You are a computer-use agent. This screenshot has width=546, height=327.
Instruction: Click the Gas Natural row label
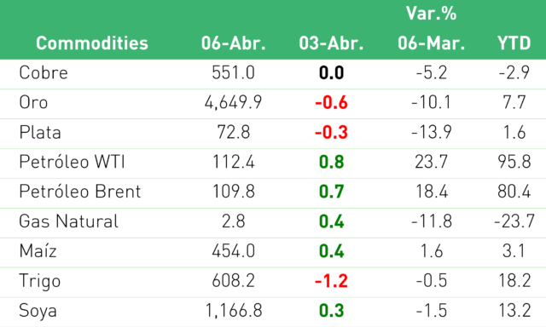click(68, 221)
